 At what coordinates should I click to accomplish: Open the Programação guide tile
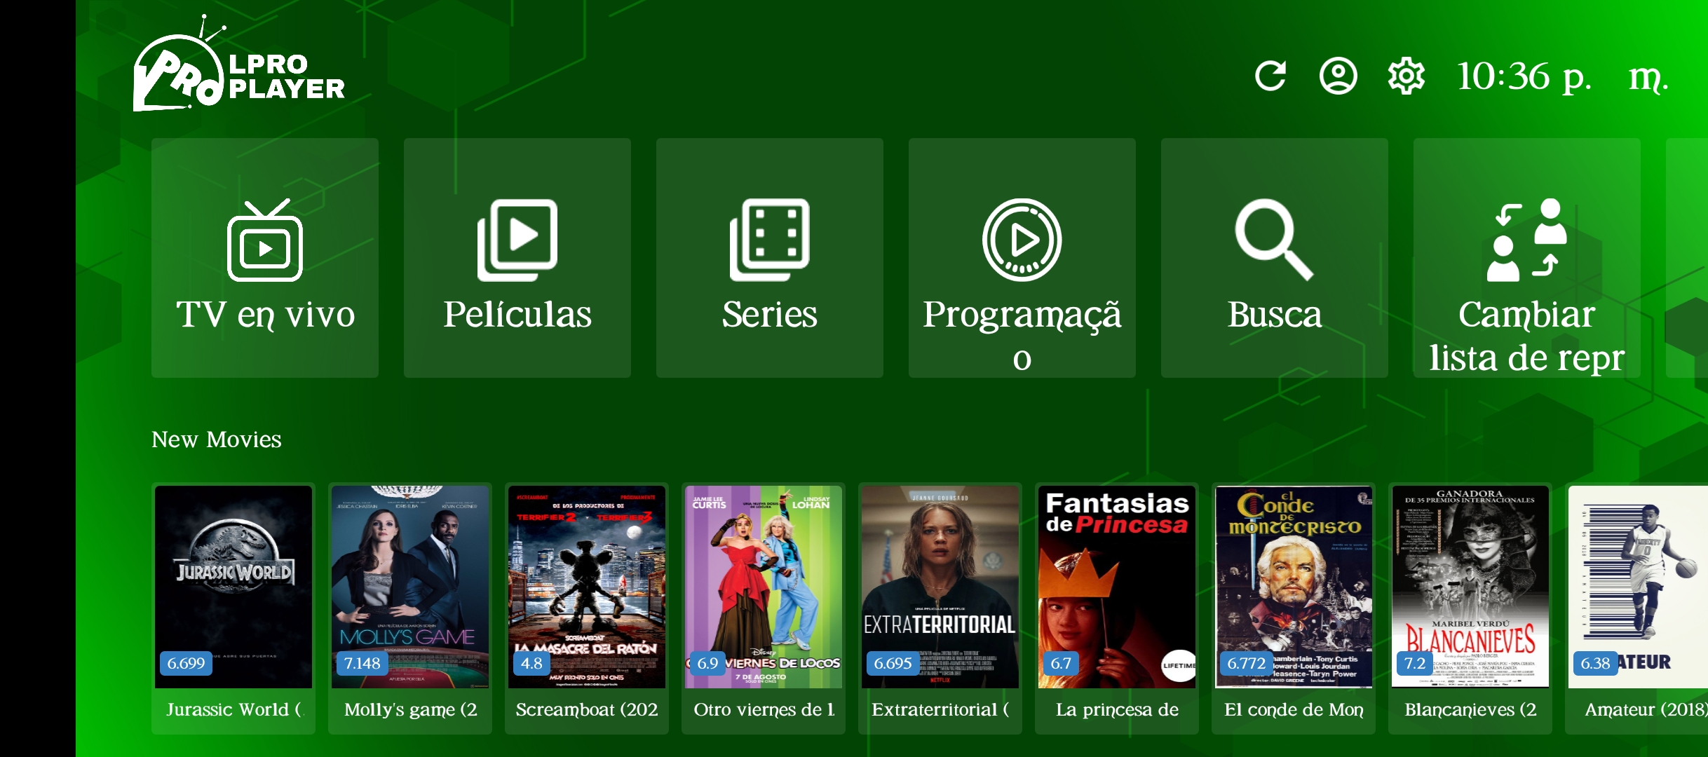point(1022,258)
